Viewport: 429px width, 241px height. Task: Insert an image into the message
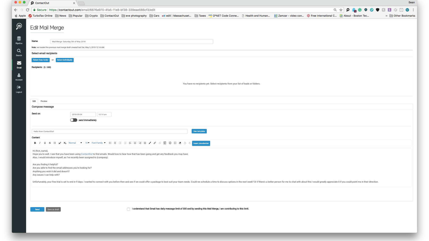(x=165, y=143)
